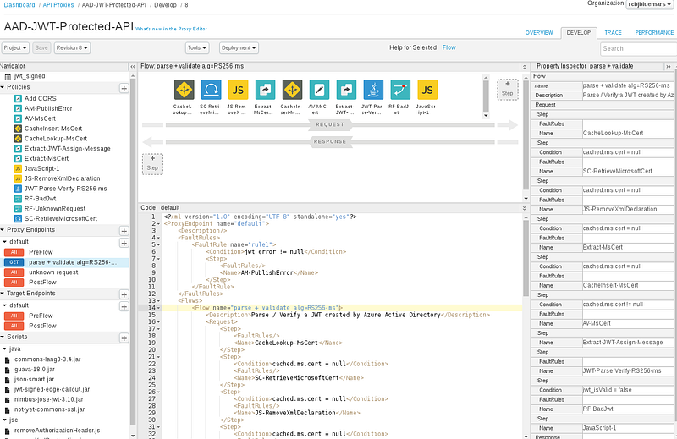
Task: Select the JavaScript-1 step icon in flow
Action: 427,90
